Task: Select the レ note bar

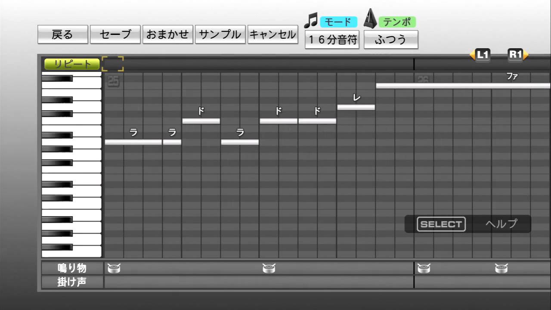Action: pyautogui.click(x=356, y=107)
